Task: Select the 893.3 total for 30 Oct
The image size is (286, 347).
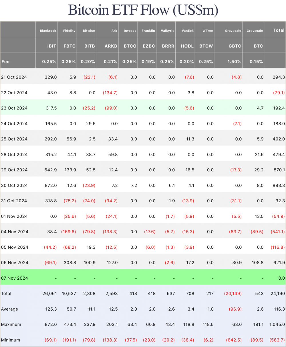Action: tap(279, 185)
